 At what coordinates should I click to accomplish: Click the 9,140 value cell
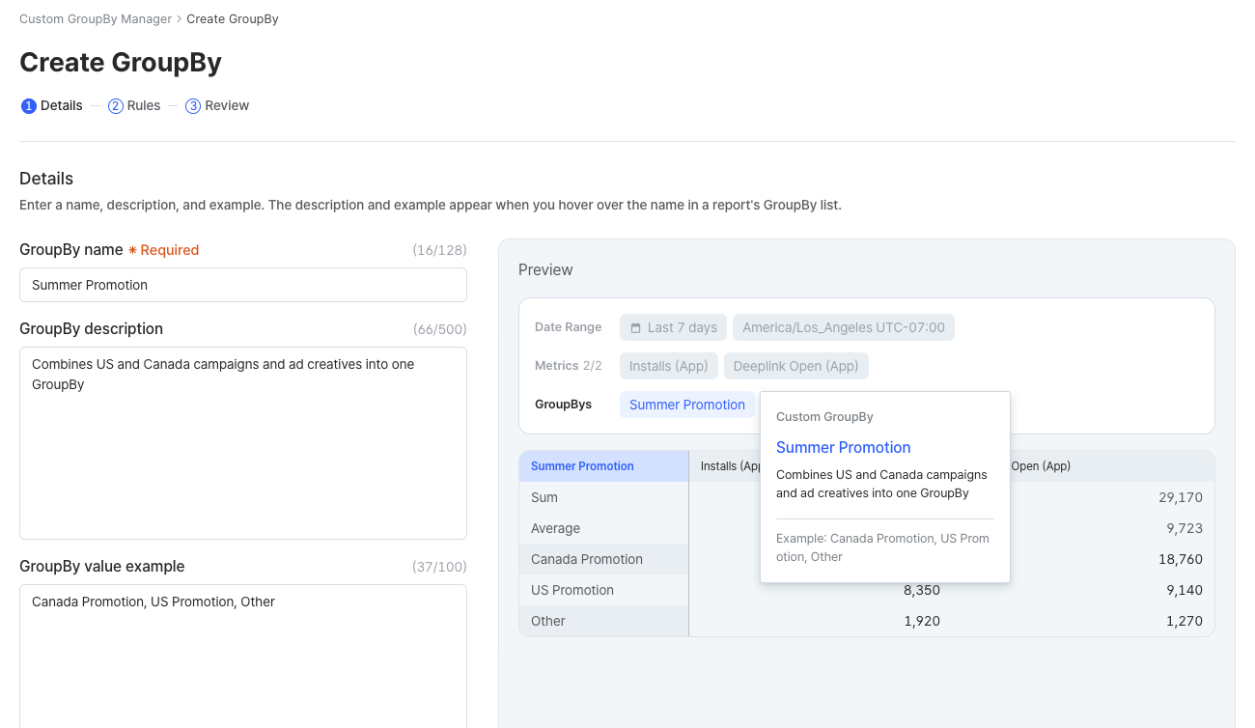[1185, 590]
